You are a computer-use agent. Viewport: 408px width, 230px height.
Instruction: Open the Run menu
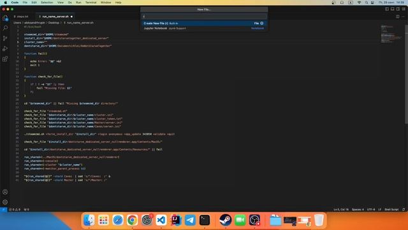[x=78, y=3]
